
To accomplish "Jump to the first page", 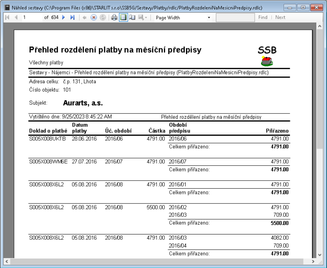I will (7, 17).
